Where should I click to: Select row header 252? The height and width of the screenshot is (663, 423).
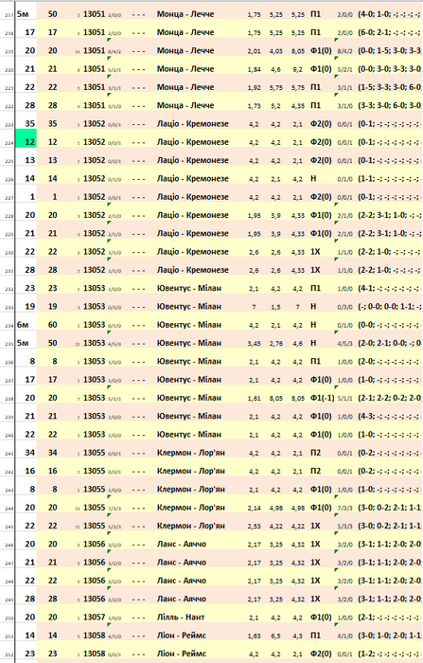click(x=9, y=654)
